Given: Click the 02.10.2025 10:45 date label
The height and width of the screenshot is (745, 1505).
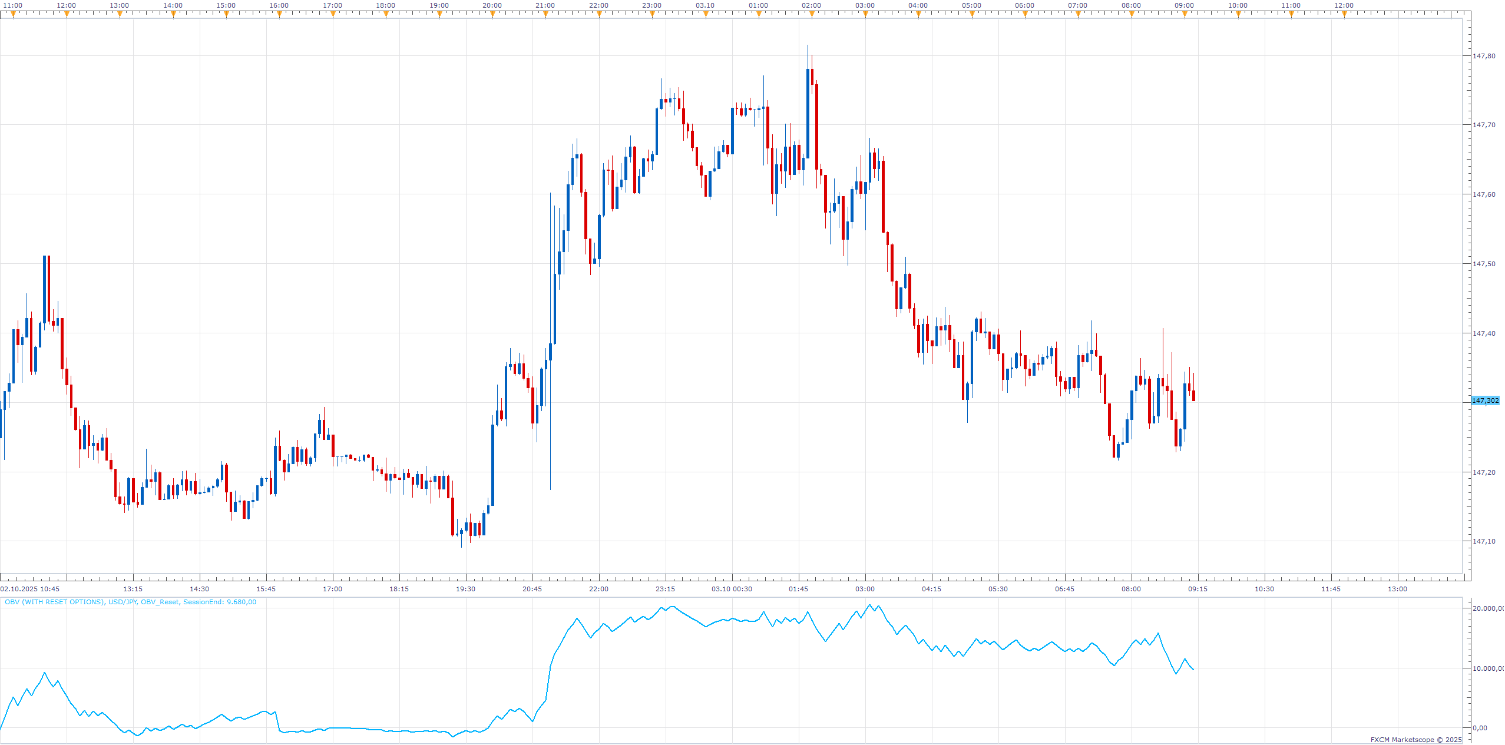Looking at the screenshot, I should pos(30,589).
